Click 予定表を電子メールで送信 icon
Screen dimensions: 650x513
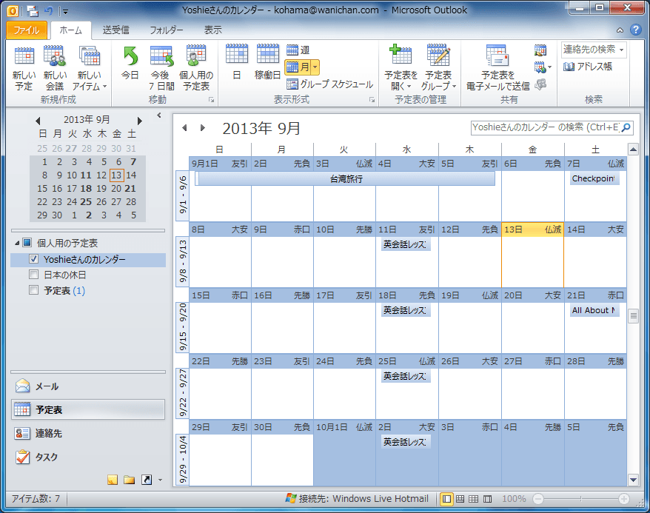(497, 56)
